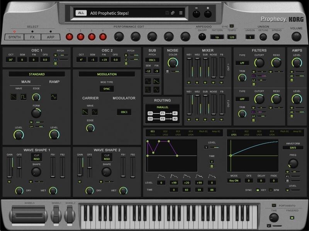This screenshot has width=309, height=231.
Task: Open the LFO1 WAVEFORM selector showing SIN'0
Action: pos(294,147)
